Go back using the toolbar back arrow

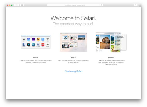[x=15, y=5]
